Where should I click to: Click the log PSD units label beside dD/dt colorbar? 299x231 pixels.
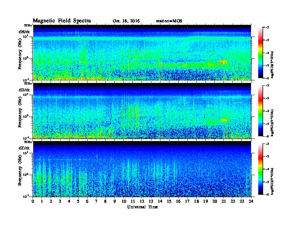(x=272, y=123)
